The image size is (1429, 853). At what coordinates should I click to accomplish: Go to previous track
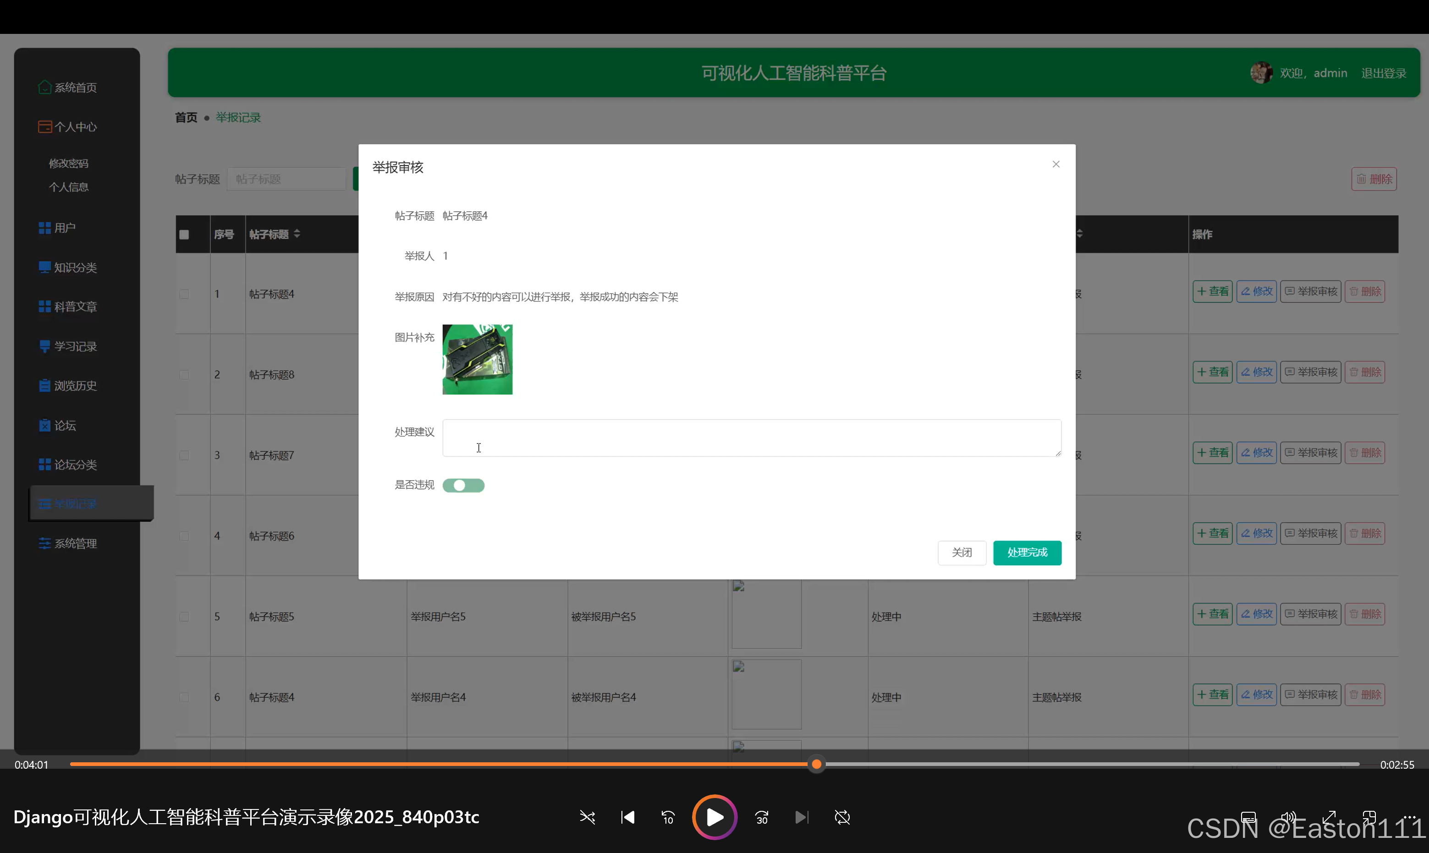point(627,817)
